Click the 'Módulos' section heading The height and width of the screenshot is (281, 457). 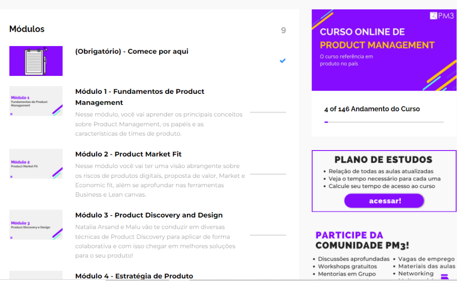tap(27, 29)
